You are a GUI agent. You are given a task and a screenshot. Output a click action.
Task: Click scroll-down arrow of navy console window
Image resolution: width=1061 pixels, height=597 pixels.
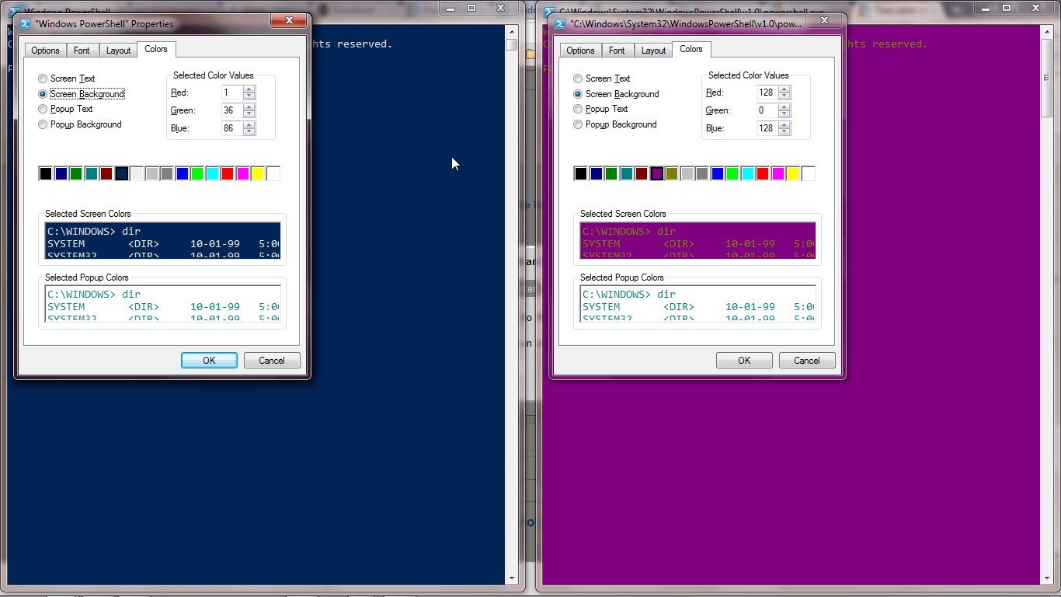(x=512, y=578)
